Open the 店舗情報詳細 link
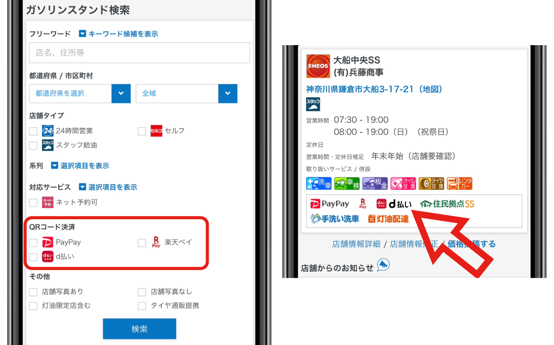 pos(356,244)
